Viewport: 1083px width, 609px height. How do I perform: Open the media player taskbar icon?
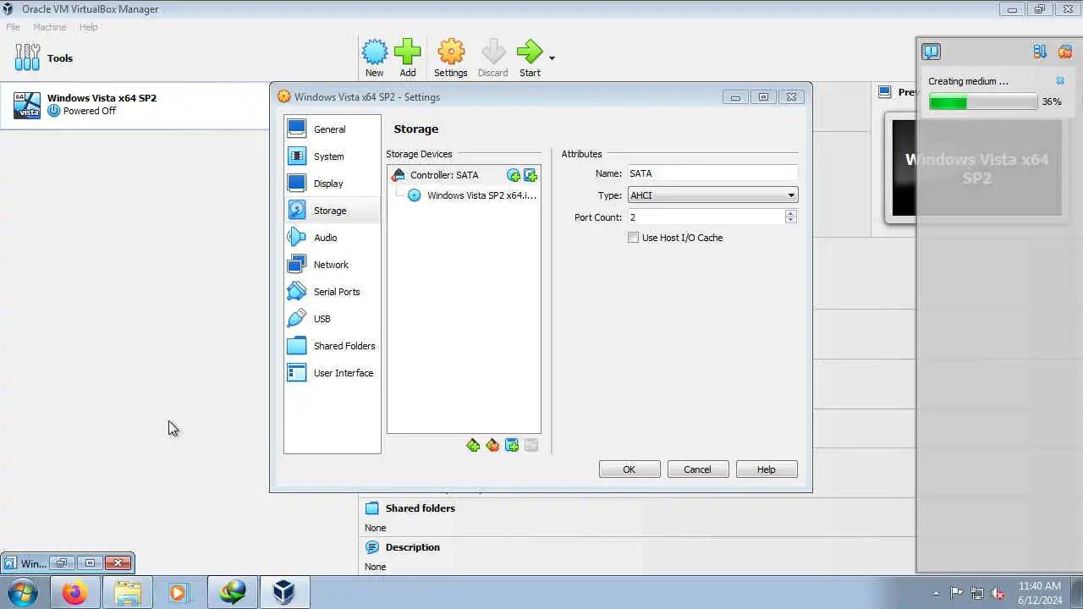pos(179,593)
